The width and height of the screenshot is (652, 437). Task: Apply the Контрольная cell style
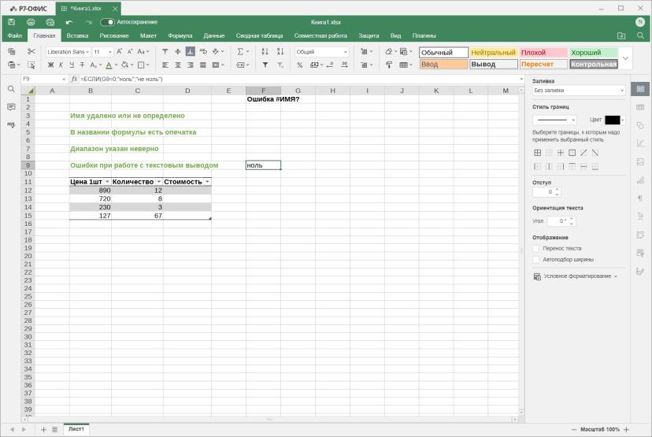click(x=594, y=64)
